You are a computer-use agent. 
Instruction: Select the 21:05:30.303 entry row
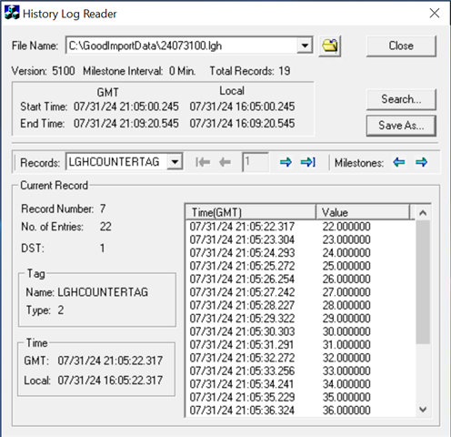[300, 331]
